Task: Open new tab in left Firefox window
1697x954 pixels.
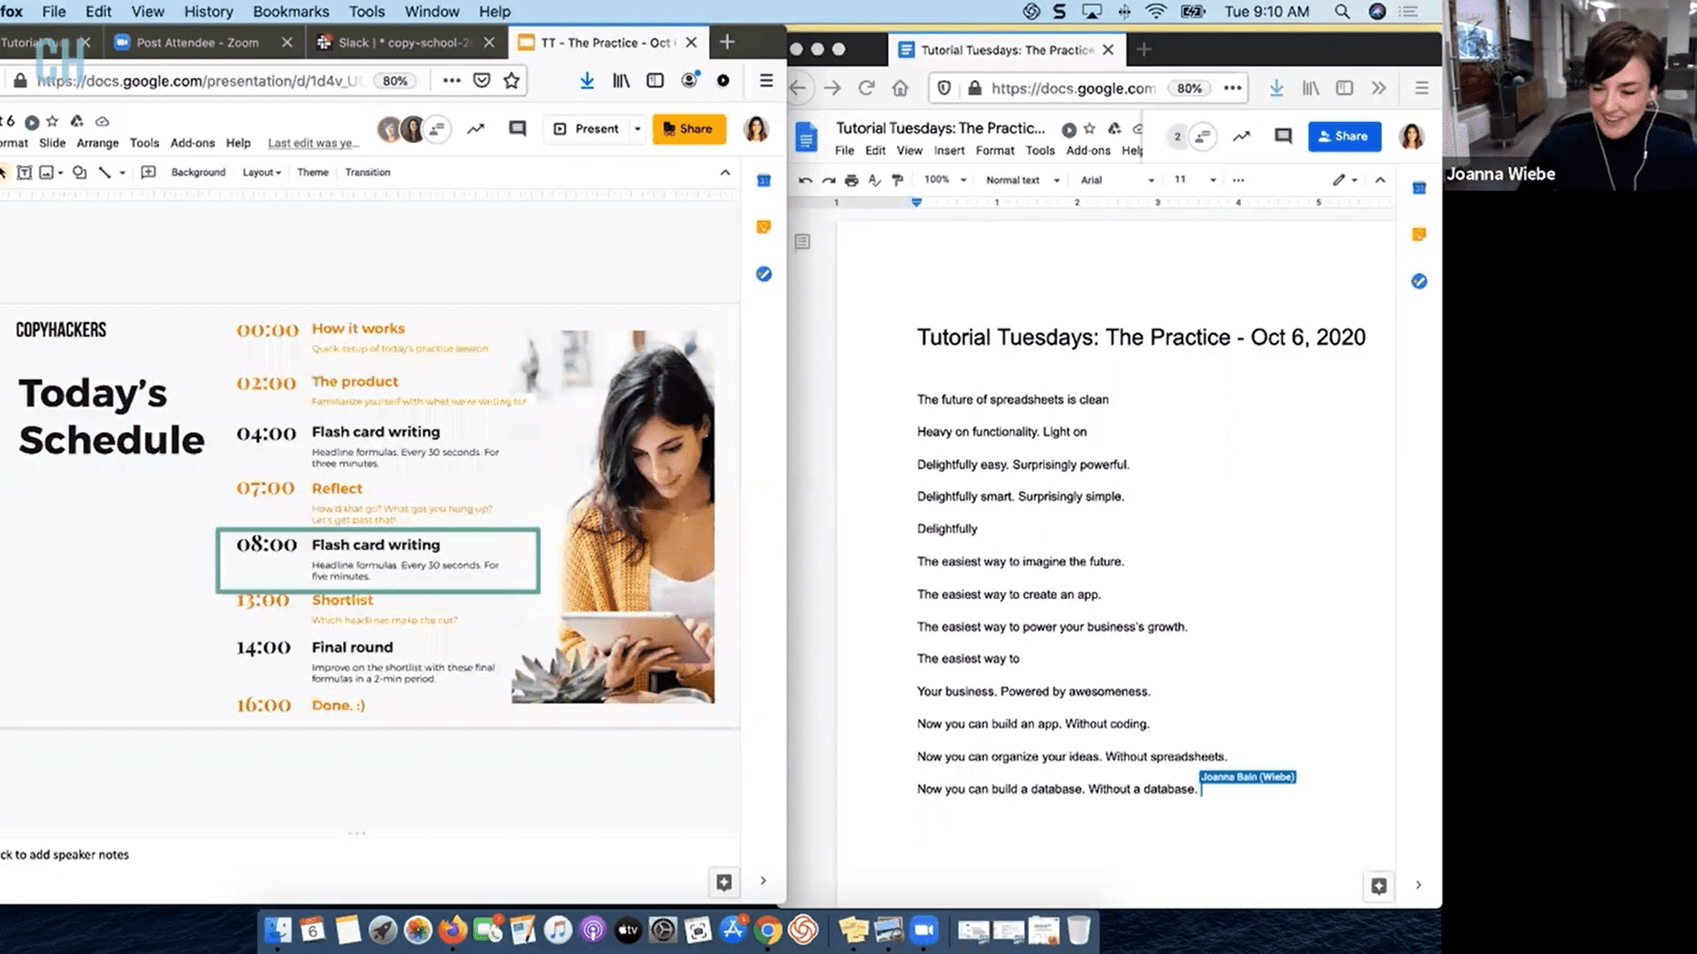Action: click(727, 42)
